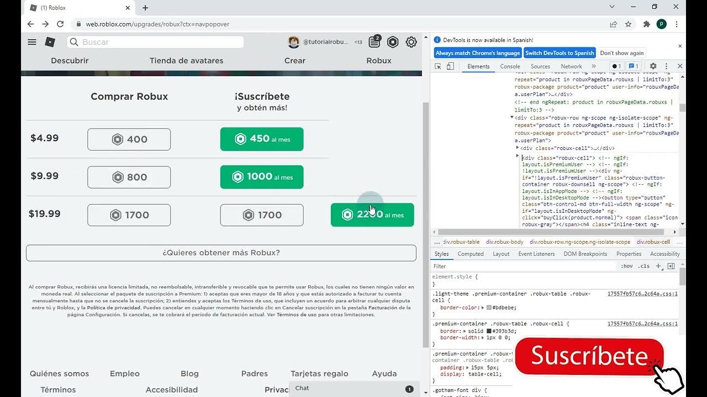Click Don't show again button
Viewport: 707px width, 397px height.
pos(622,53)
